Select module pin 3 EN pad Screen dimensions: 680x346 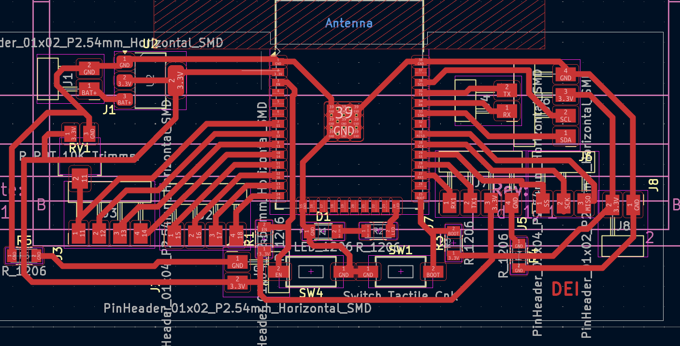coord(278,82)
